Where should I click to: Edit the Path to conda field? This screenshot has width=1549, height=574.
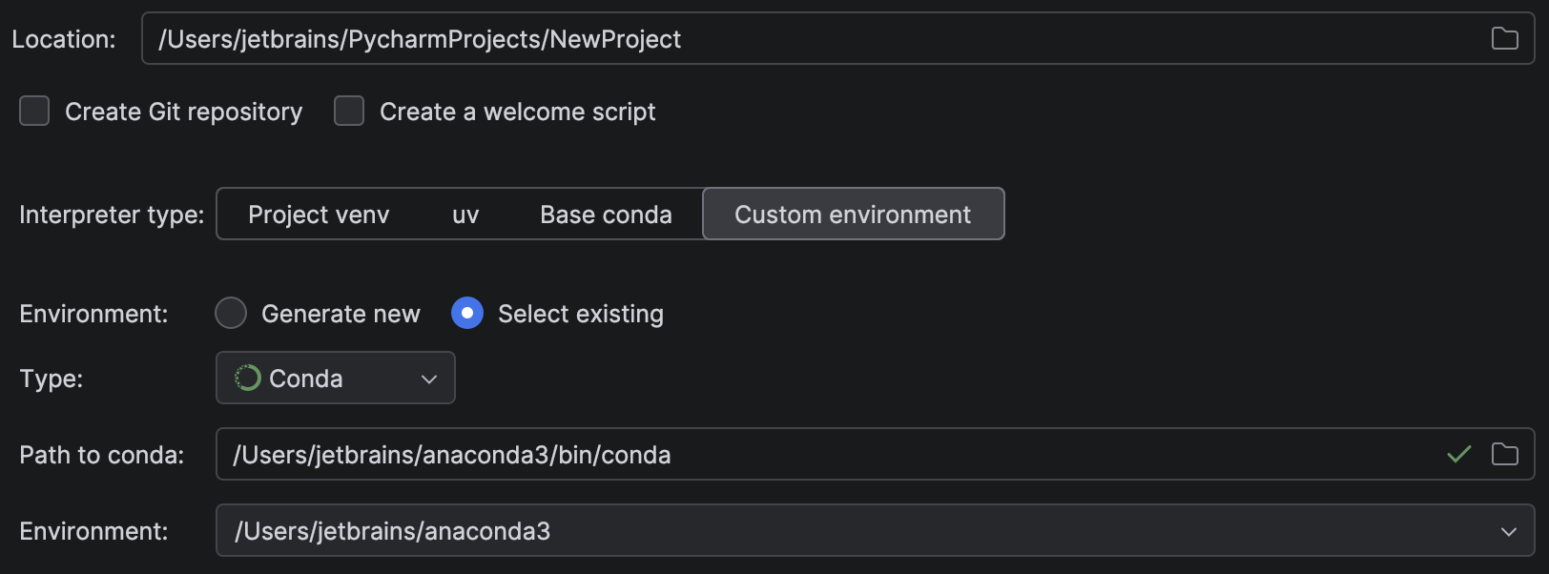(668, 455)
